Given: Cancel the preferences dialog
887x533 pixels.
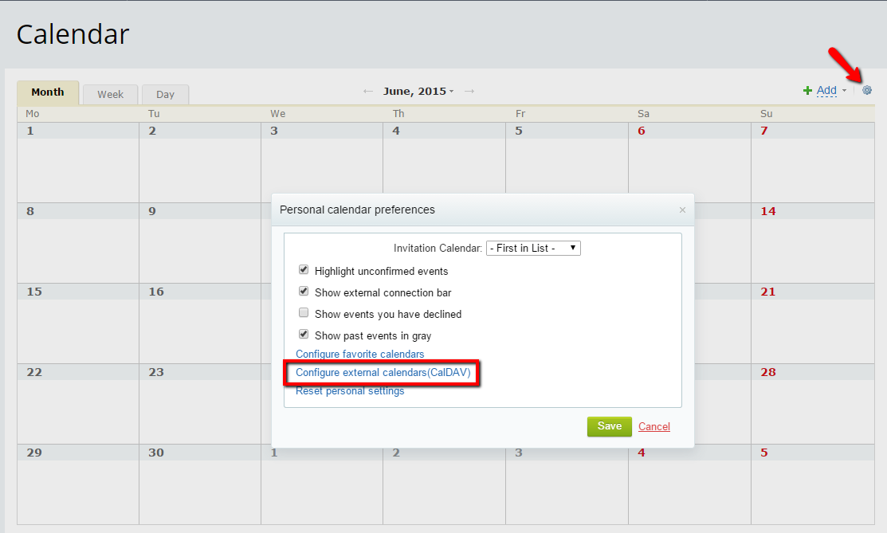Looking at the screenshot, I should [x=653, y=426].
